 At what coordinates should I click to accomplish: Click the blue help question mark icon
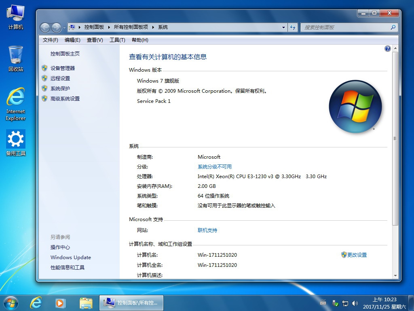(387, 49)
